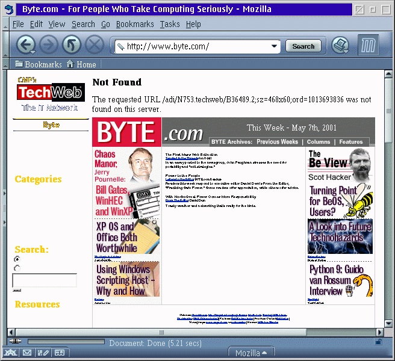Open Python 9 Guido van Rossum Interview
The image size is (395, 361).
pos(340,280)
